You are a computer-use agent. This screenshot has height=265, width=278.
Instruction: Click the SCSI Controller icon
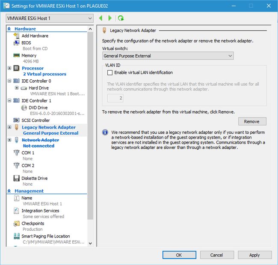[x=17, y=120]
